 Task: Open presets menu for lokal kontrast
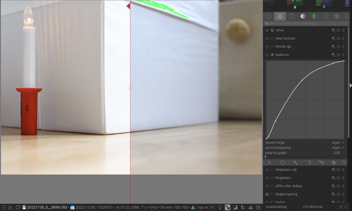pos(343,39)
